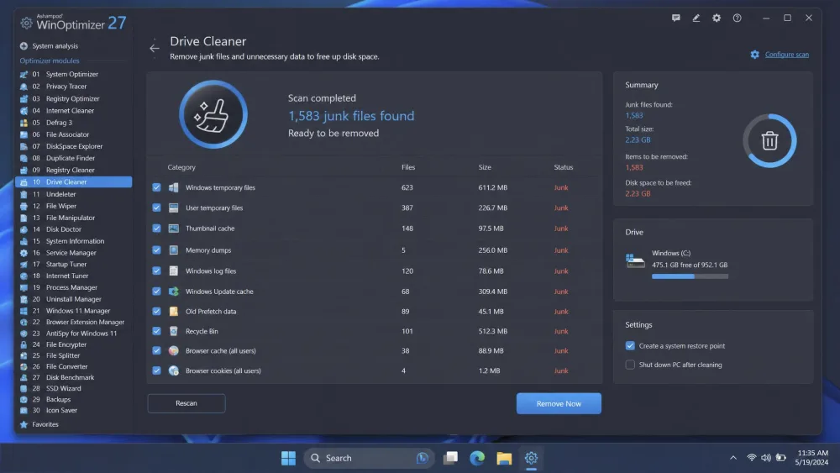840x473 pixels.
Task: Sort by Size column header
Action: [x=485, y=167]
